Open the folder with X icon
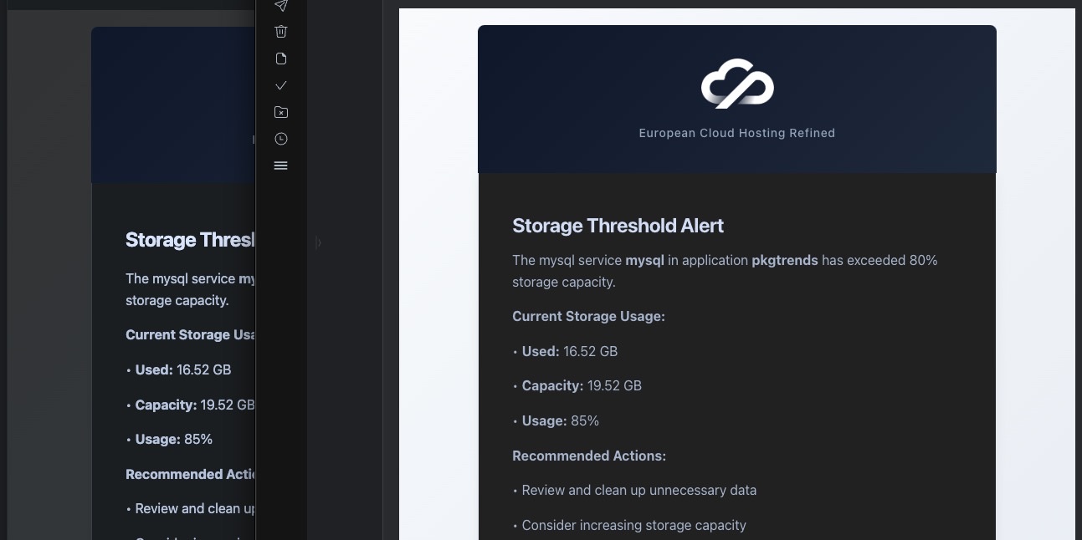Viewport: 1082px width, 540px height. coord(281,112)
